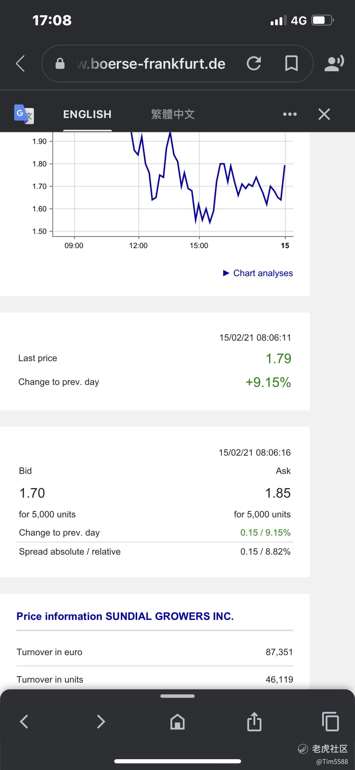
Task: Tap the Price information SUNDIAL GROWERS heading
Action: 125,616
